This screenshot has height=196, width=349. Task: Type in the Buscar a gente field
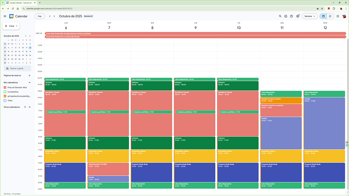tap(17, 68)
